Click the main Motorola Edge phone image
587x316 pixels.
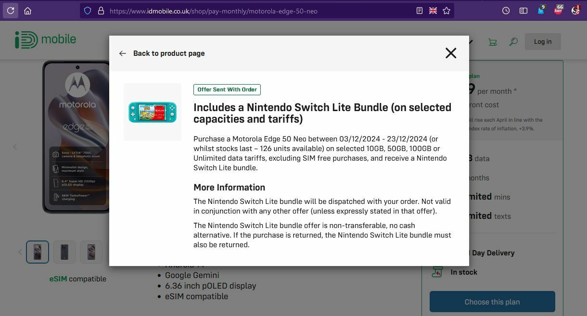tap(76, 137)
